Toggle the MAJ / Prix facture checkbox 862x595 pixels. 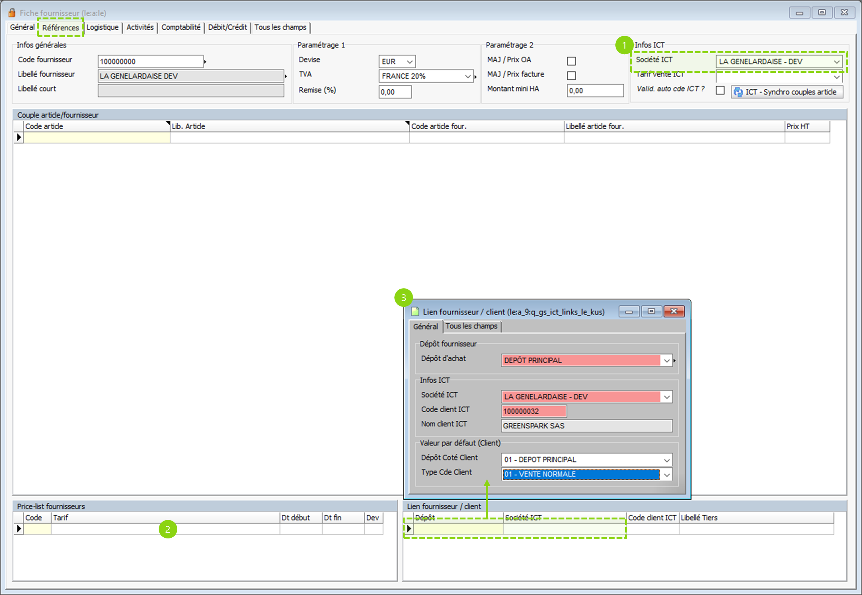pyautogui.click(x=571, y=76)
